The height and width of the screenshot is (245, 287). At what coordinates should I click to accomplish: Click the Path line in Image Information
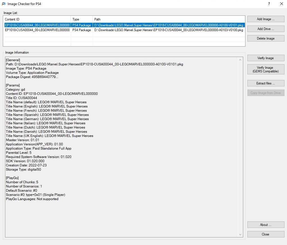pyautogui.click(x=94, y=64)
